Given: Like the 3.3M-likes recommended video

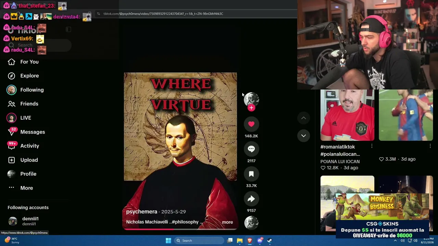Looking at the screenshot, I should pos(381,159).
